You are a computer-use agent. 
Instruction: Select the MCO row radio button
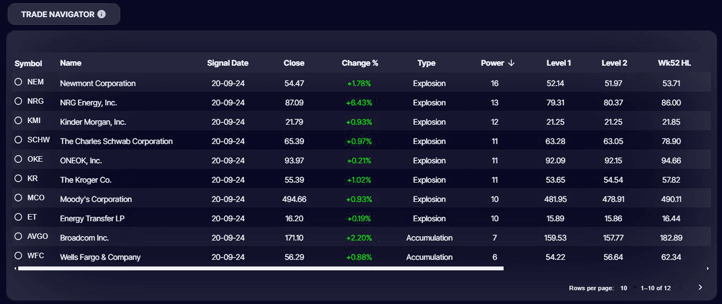coord(18,198)
